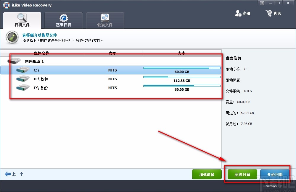Switch to the 扫描文件 tab

click(x=22, y=20)
